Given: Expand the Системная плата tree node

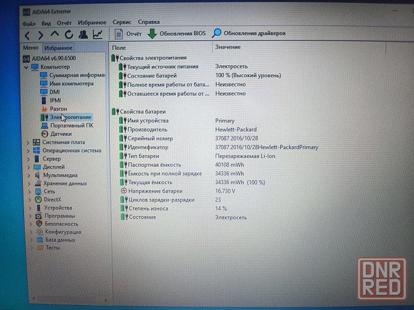Looking at the screenshot, I should click(x=28, y=142).
